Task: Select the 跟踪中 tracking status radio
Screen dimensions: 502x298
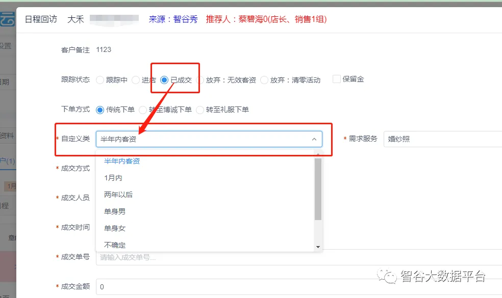Action: click(100, 80)
